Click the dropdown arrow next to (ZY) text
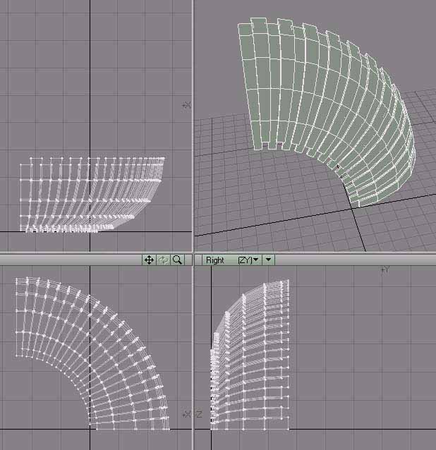 (x=255, y=260)
